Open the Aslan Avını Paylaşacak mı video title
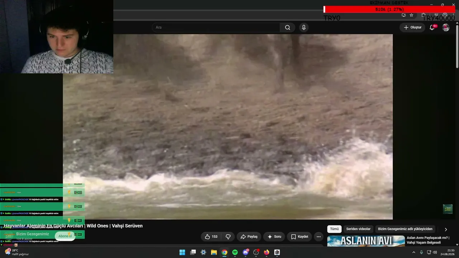Viewport: 459px width, 258px height. coord(428,240)
